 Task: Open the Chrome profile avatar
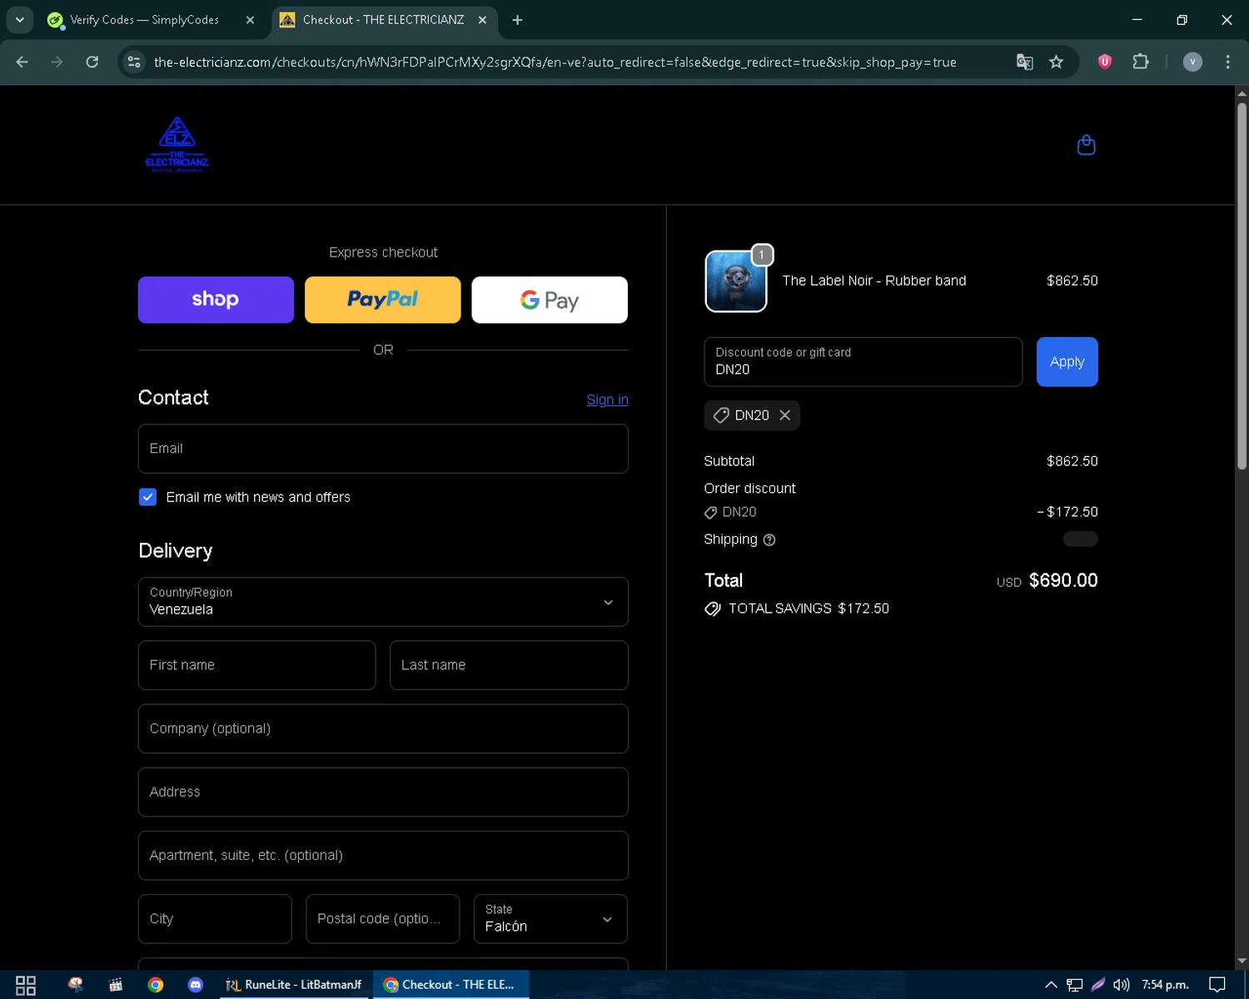(1192, 62)
